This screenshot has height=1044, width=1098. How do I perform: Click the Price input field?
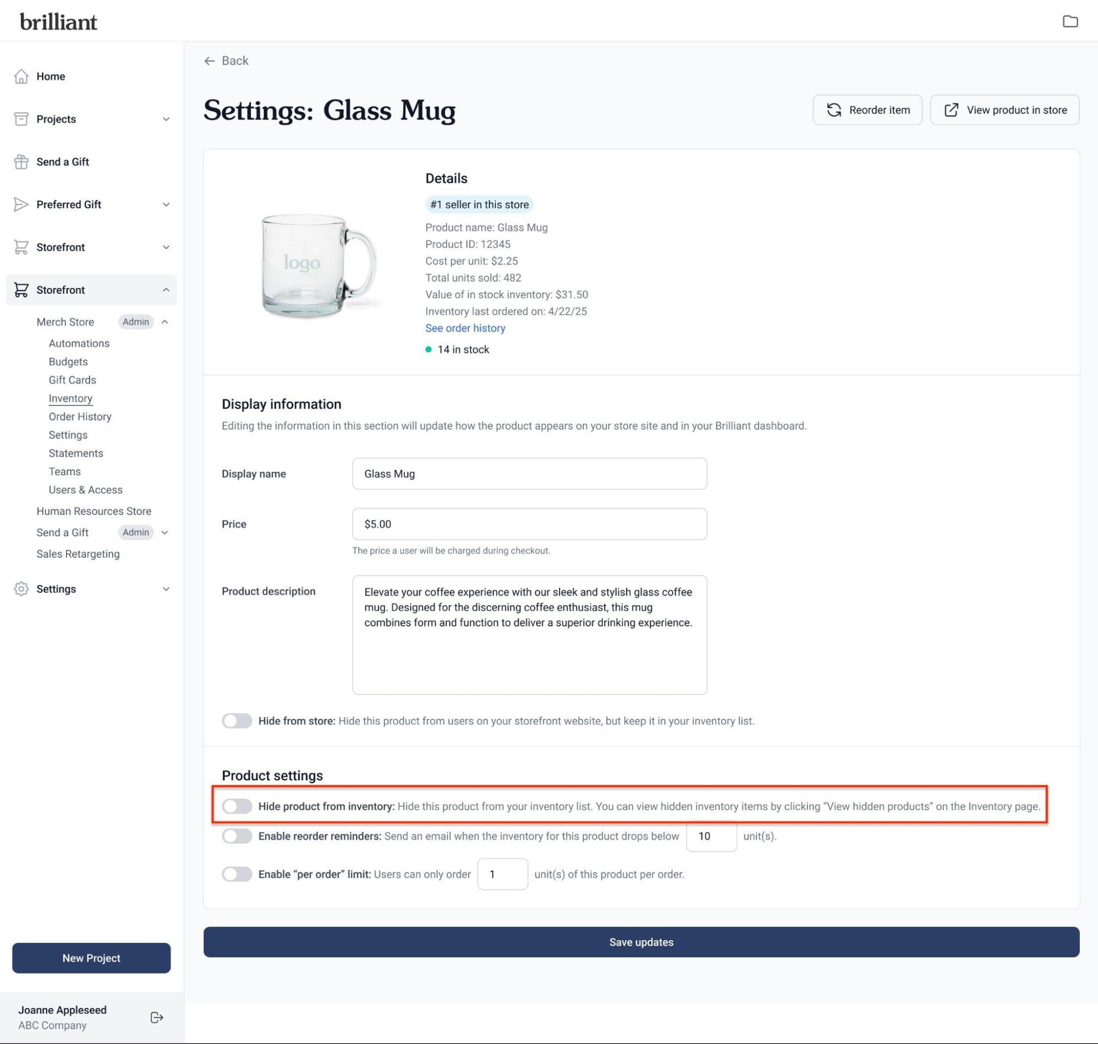pos(529,524)
